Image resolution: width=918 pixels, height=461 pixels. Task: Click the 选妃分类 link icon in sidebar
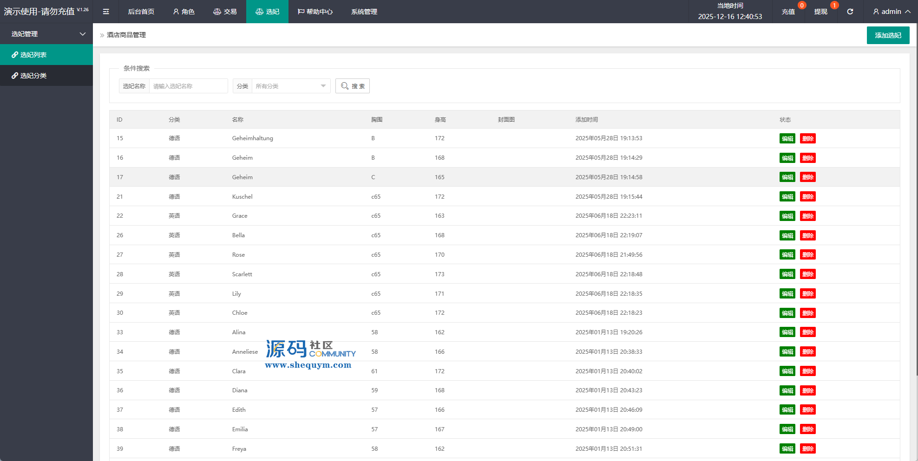click(x=15, y=76)
